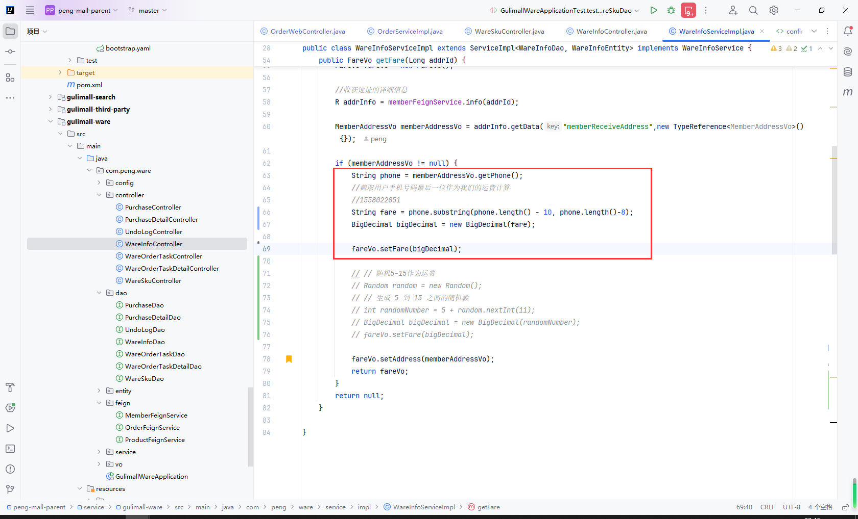Select MemberFeignService in the project tree

point(151,415)
